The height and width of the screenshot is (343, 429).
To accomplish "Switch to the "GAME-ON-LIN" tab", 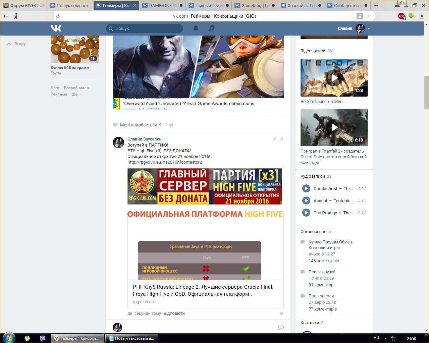I will click(x=162, y=5).
